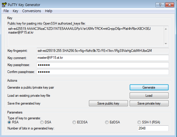Click the public key text box

pos(85,36)
